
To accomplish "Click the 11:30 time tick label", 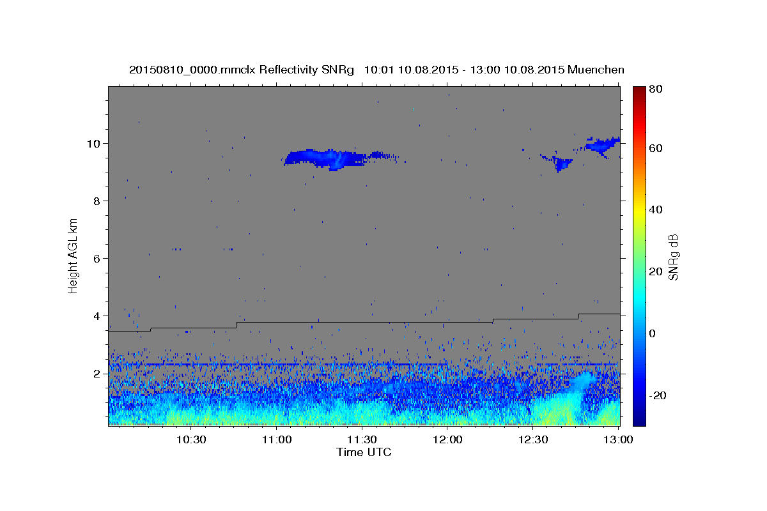I will 362,439.
